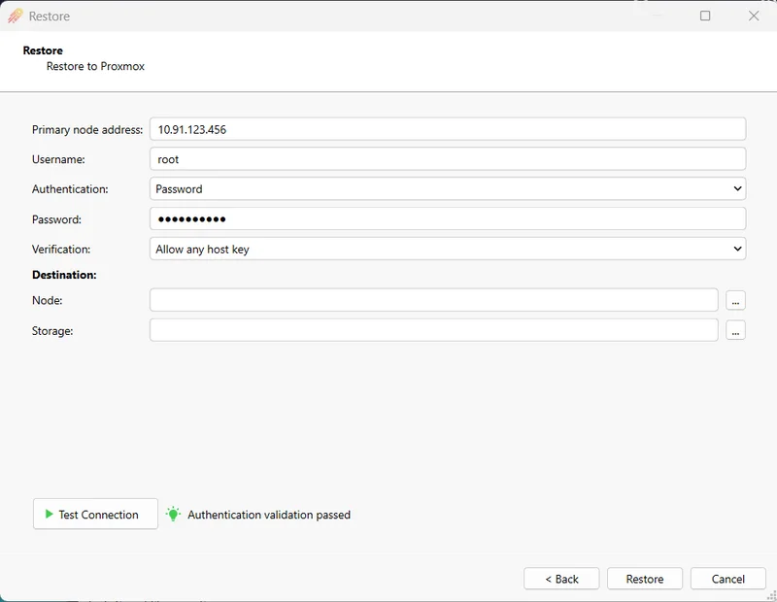Image resolution: width=777 pixels, height=602 pixels.
Task: Select the masked Password input field
Action: [447, 219]
